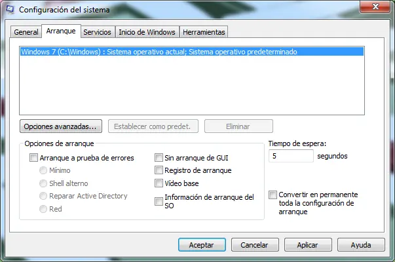
Task: Click Opciones avanzadas button
Action: tap(61, 126)
